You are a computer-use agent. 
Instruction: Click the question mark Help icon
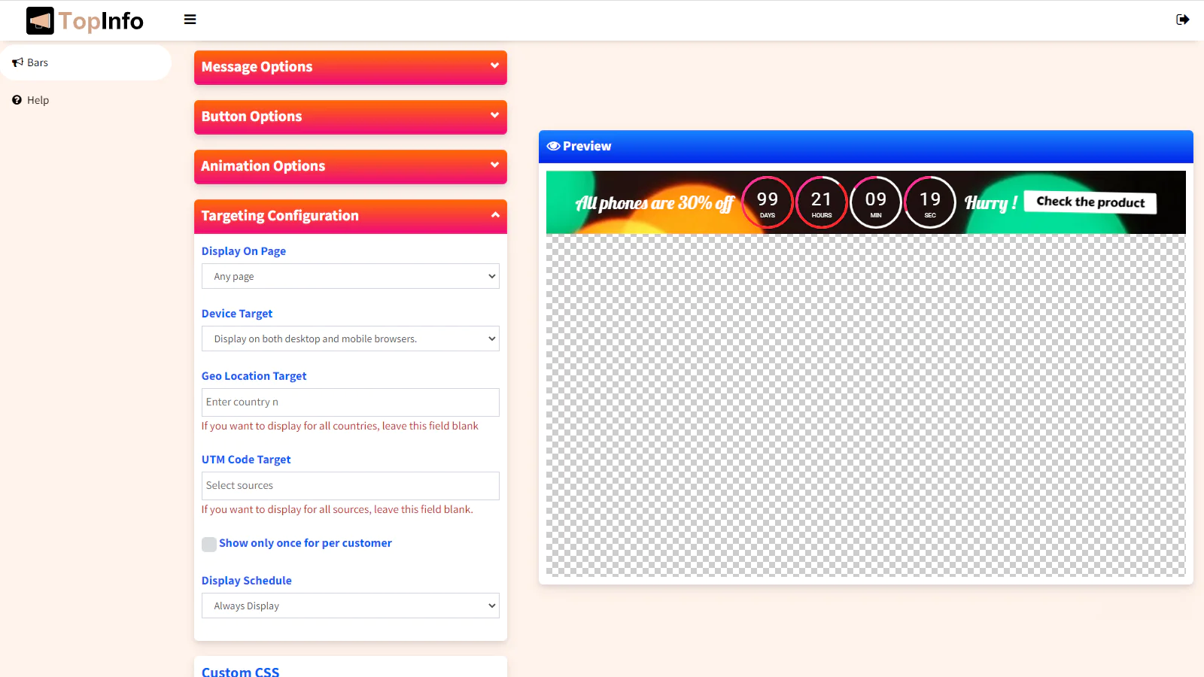[x=17, y=100]
